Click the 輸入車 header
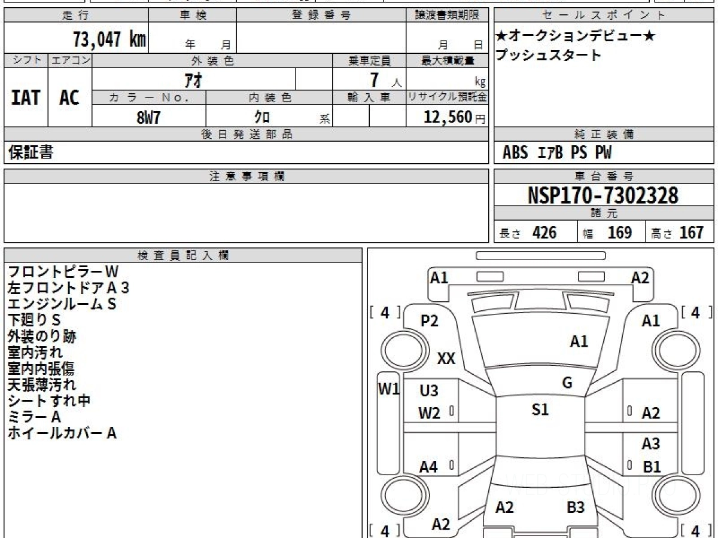Image resolution: width=718 pixels, height=538 pixels. [x=369, y=97]
